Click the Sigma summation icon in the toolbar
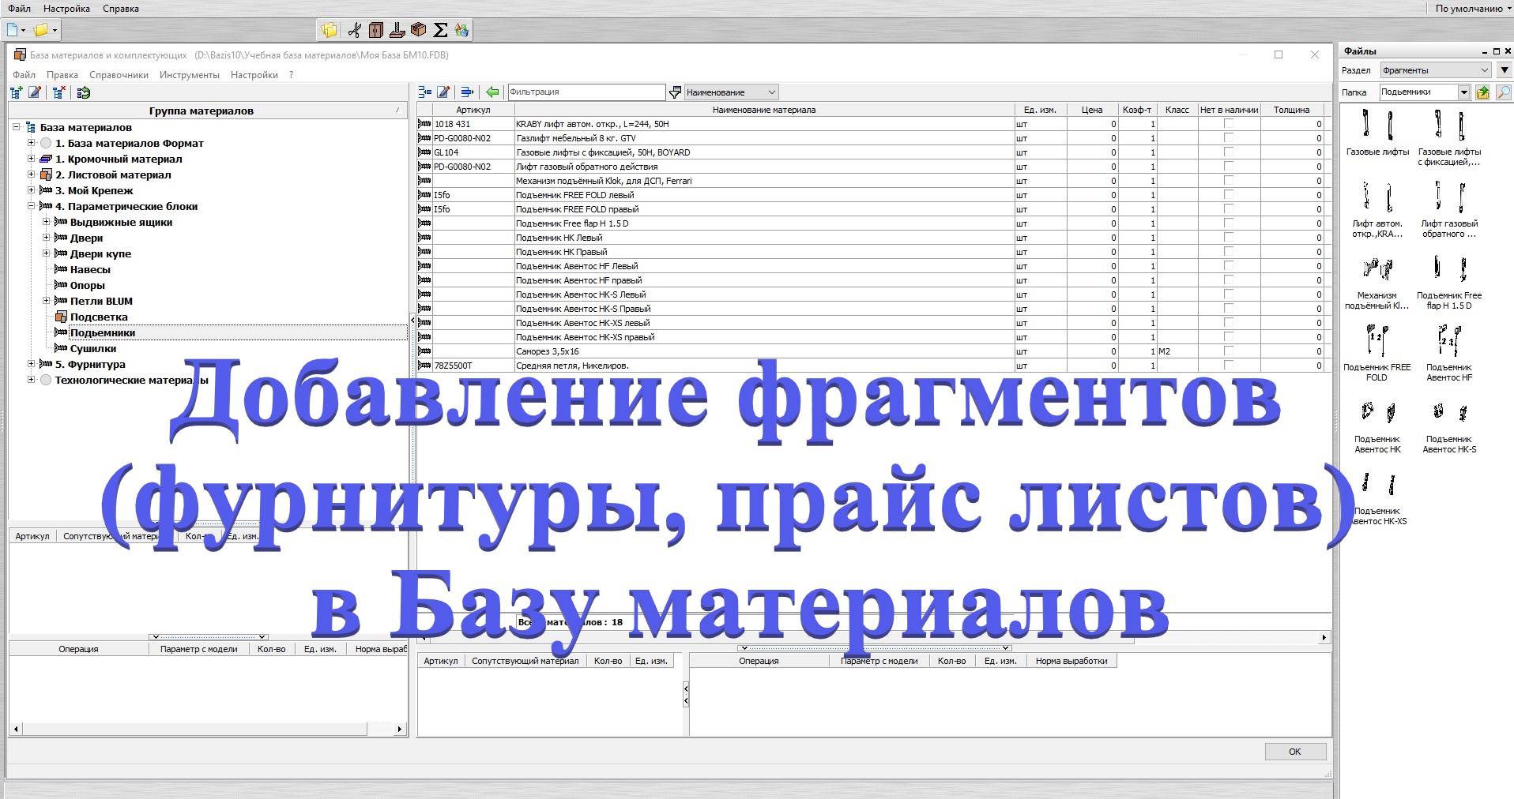1514x799 pixels. (439, 30)
